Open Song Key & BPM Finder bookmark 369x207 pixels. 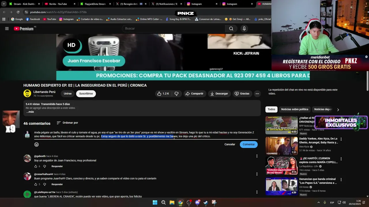click(x=178, y=19)
